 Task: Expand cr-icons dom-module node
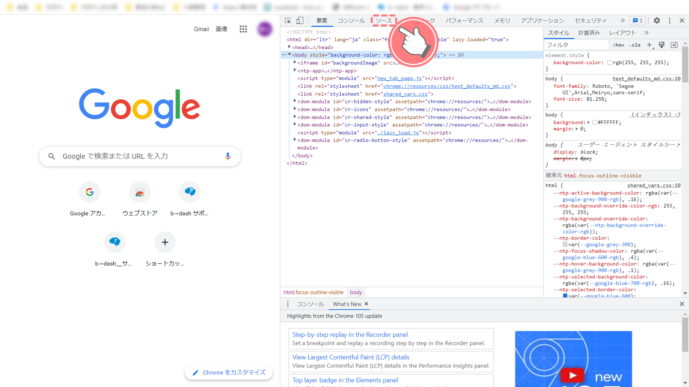click(x=295, y=109)
